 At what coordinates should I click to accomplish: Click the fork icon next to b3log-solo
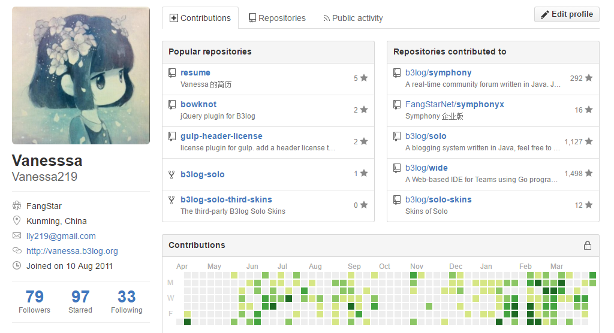point(172,174)
